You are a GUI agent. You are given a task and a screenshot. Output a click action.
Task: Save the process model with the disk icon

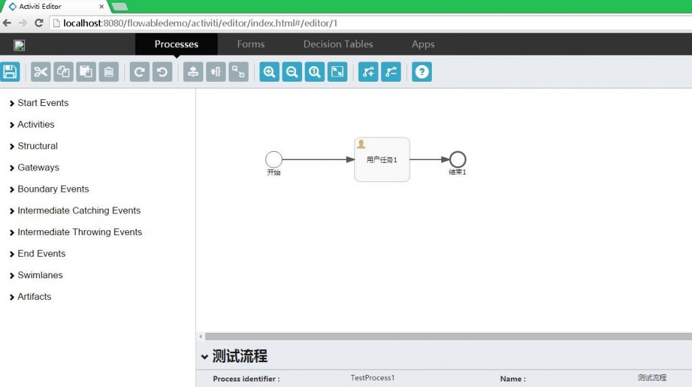point(10,72)
